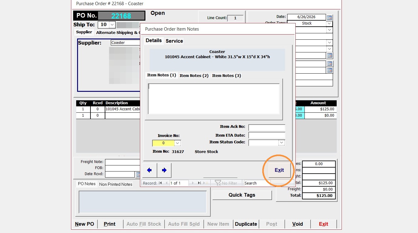
Task: Click the Amount column header
Action: (318, 103)
